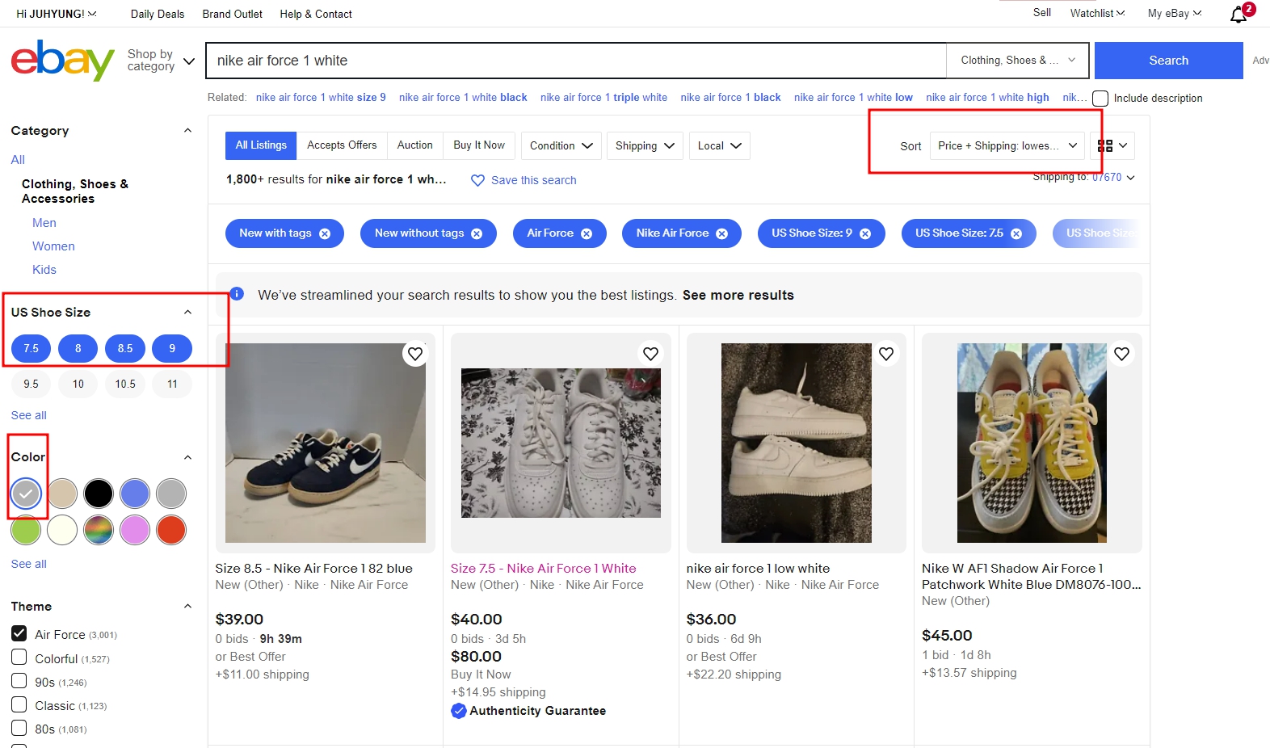Select shoe size 9.5
This screenshot has height=748, width=1270.
(31, 384)
